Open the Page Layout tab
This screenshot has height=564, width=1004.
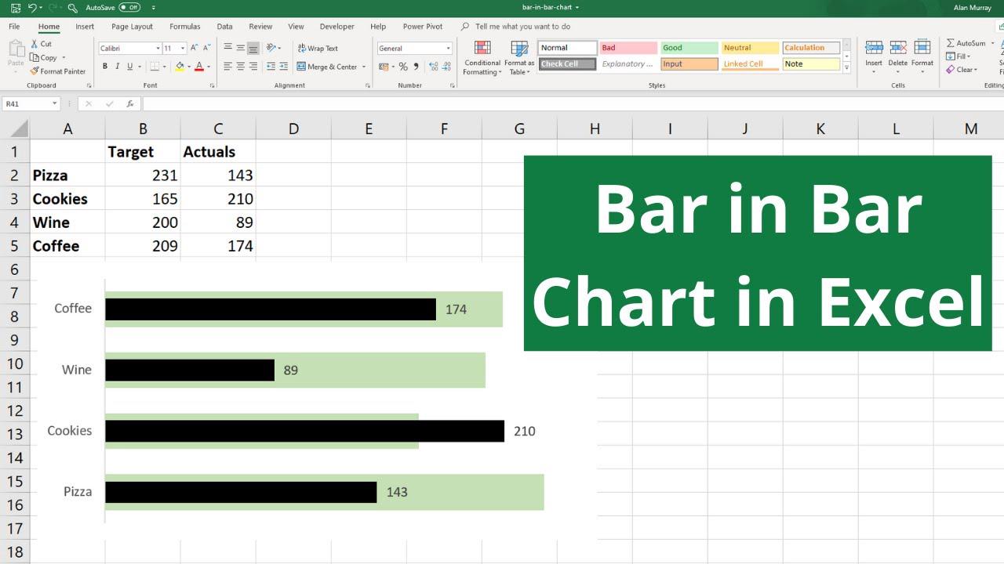pos(132,27)
